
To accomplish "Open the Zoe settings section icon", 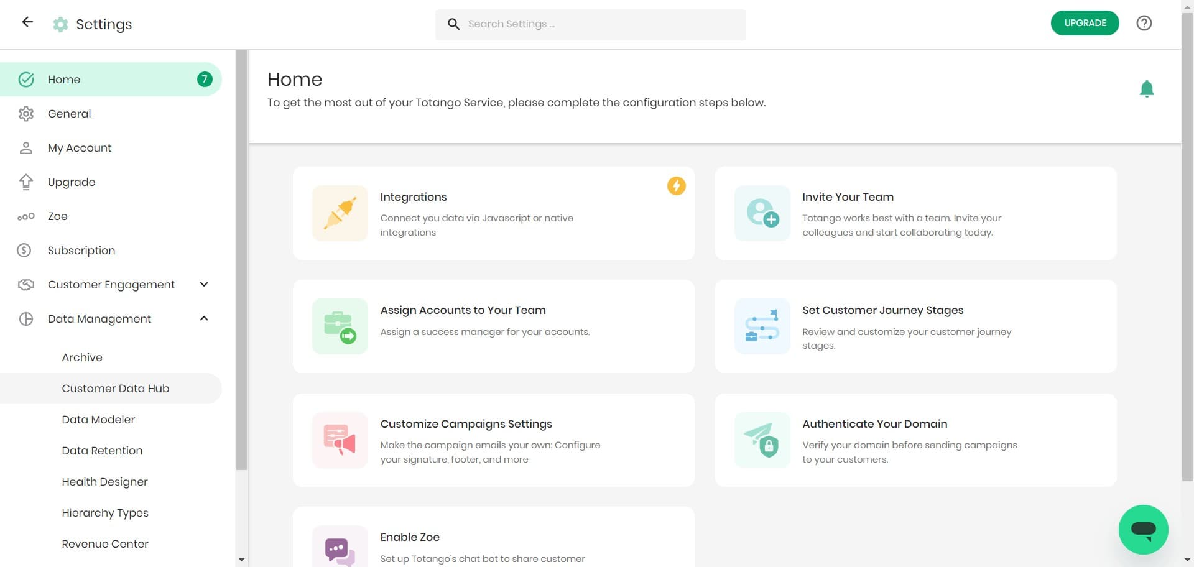I will click(x=26, y=216).
